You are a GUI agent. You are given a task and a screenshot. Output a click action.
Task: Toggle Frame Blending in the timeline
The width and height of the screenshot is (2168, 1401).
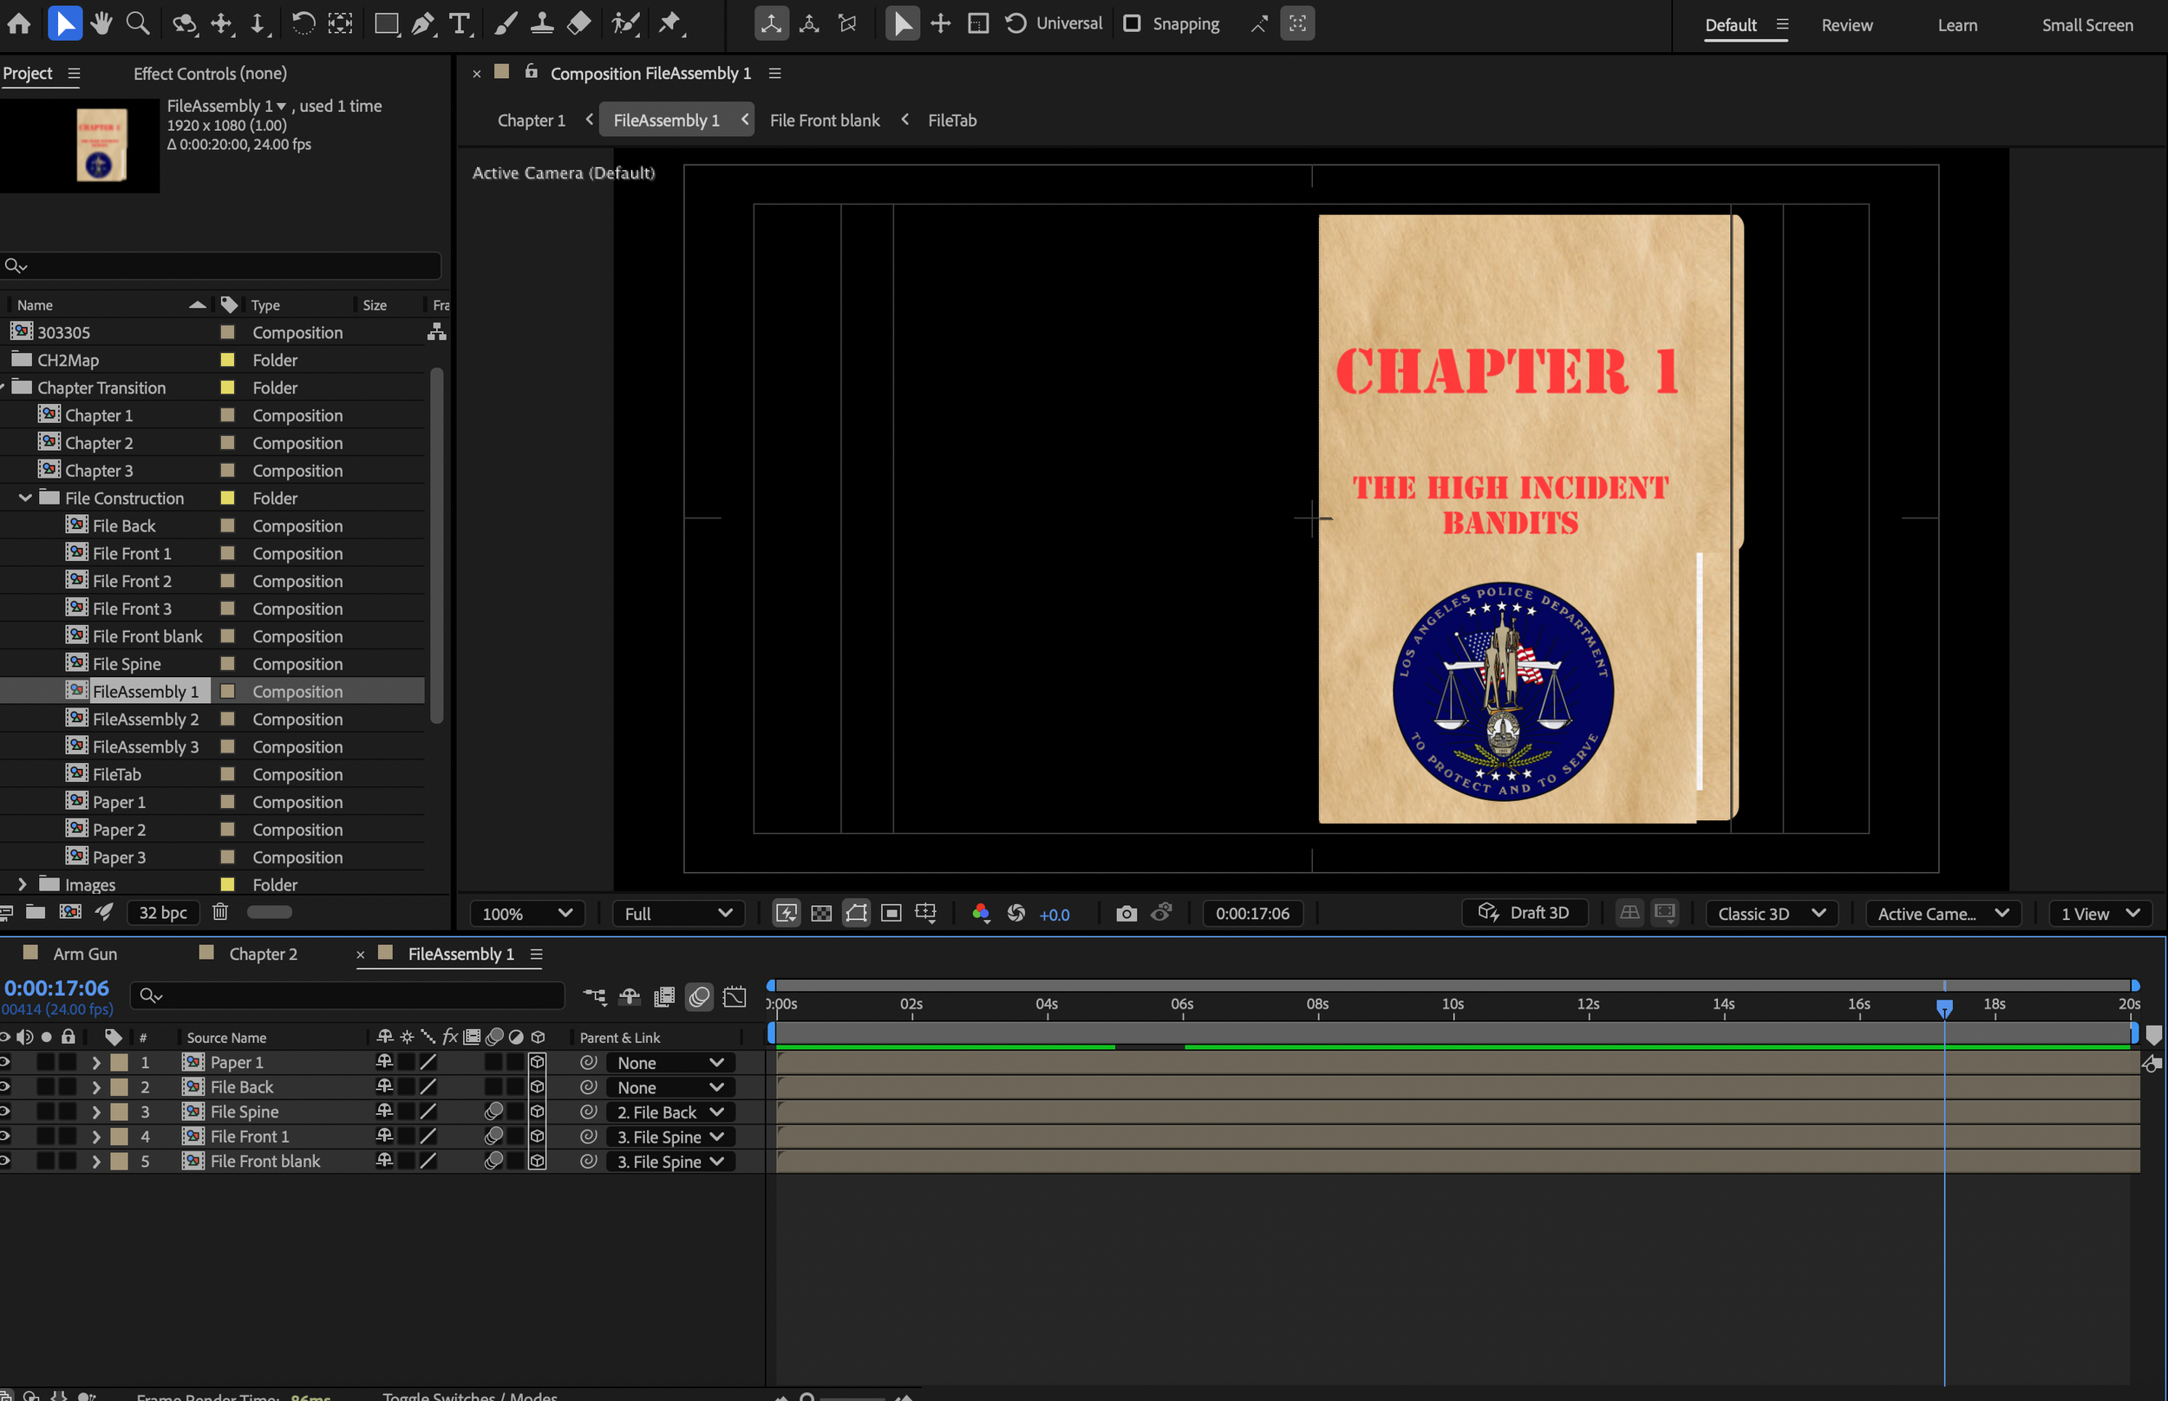664,997
